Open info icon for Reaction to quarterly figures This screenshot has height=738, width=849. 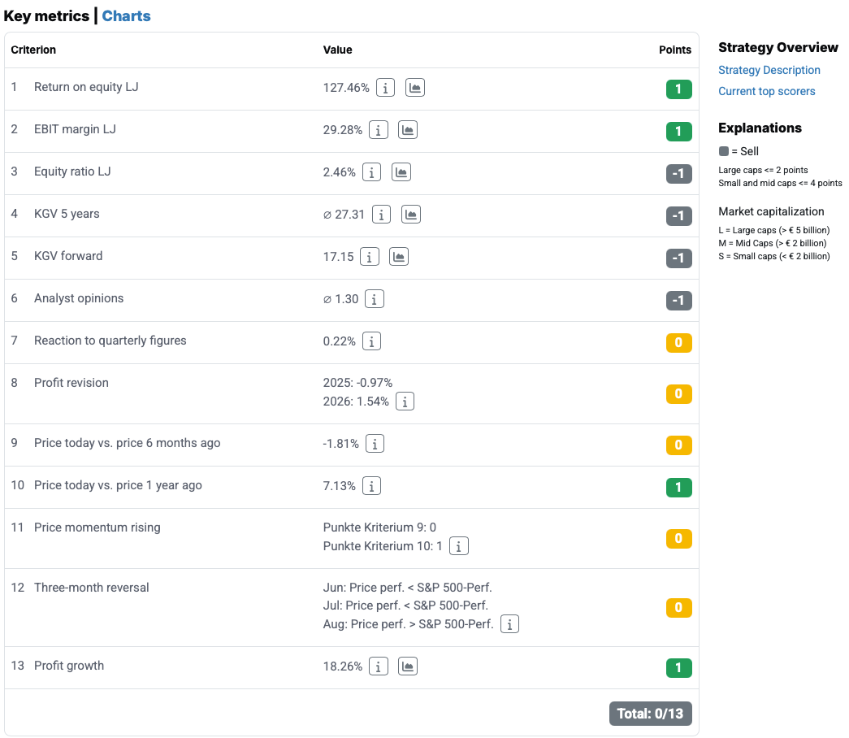click(371, 341)
